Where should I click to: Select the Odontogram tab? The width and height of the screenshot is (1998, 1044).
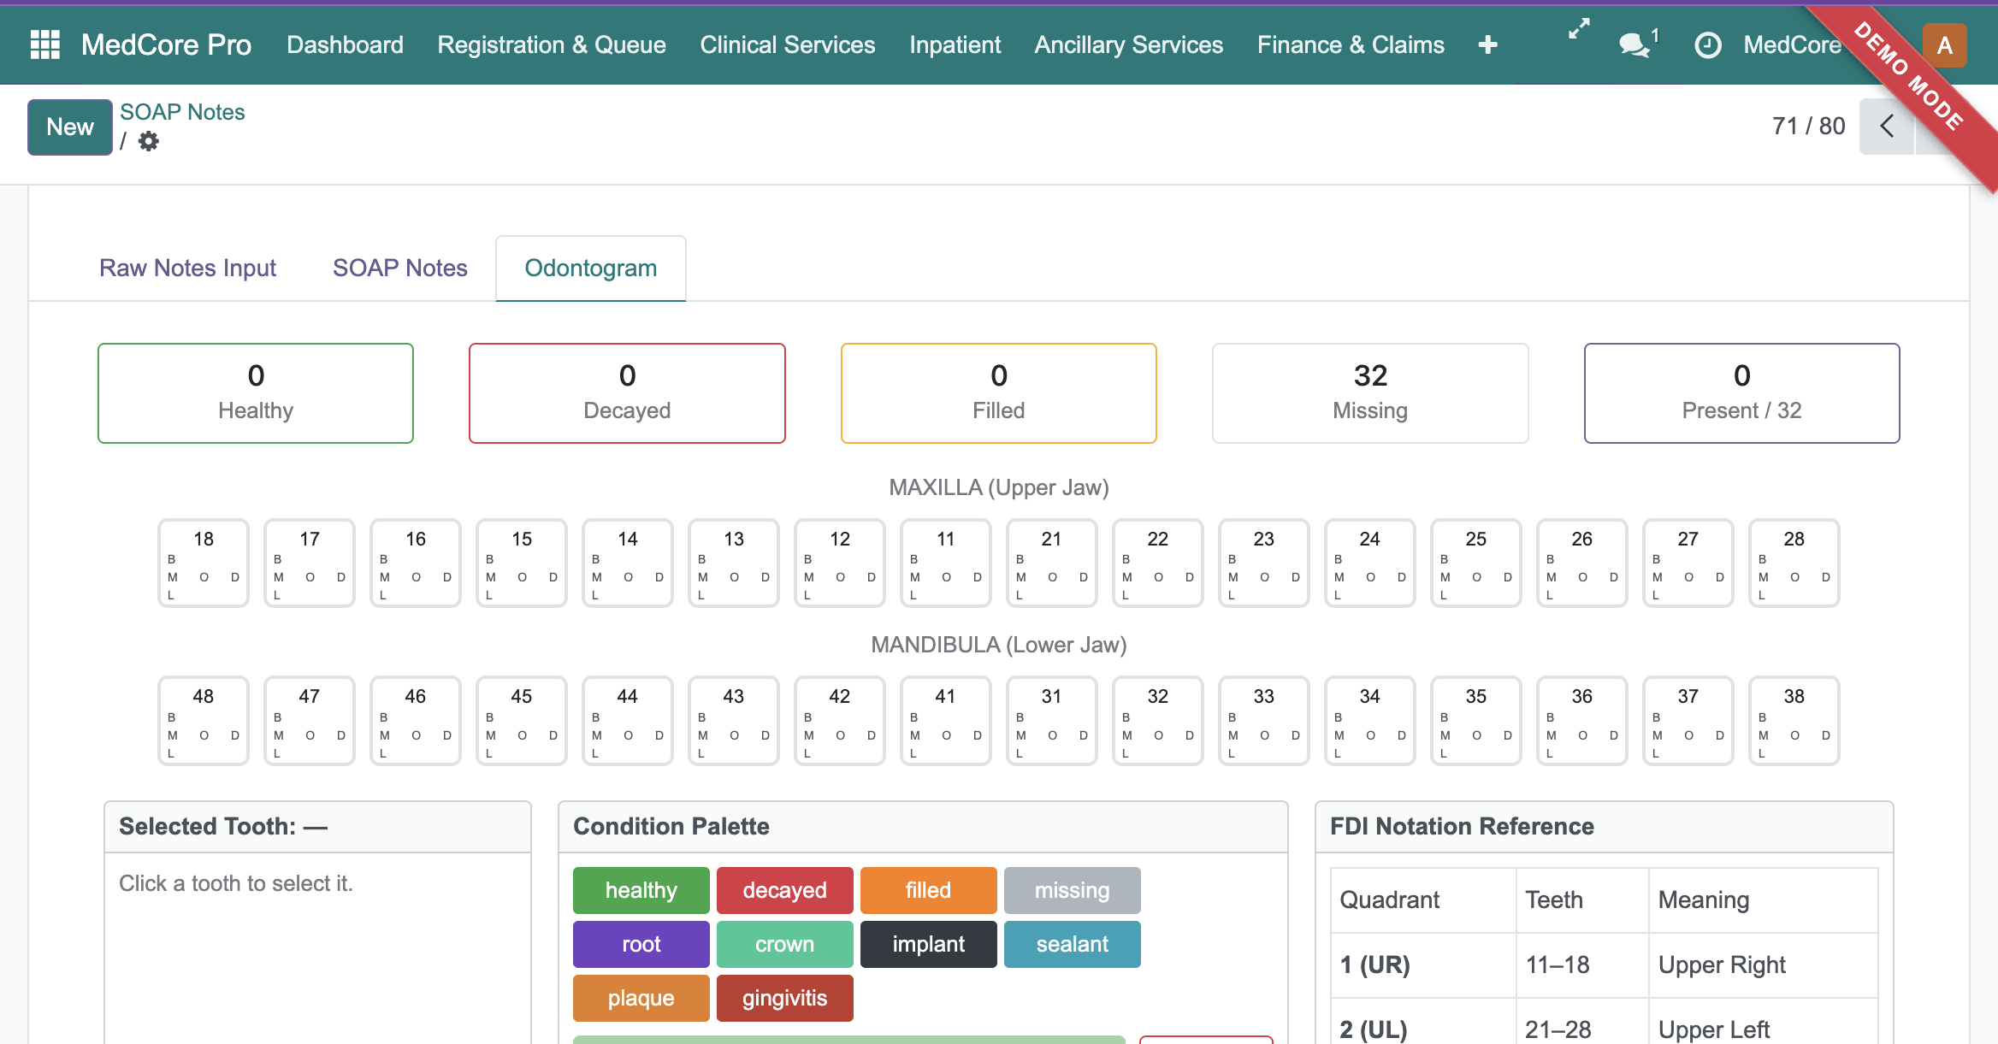590,268
